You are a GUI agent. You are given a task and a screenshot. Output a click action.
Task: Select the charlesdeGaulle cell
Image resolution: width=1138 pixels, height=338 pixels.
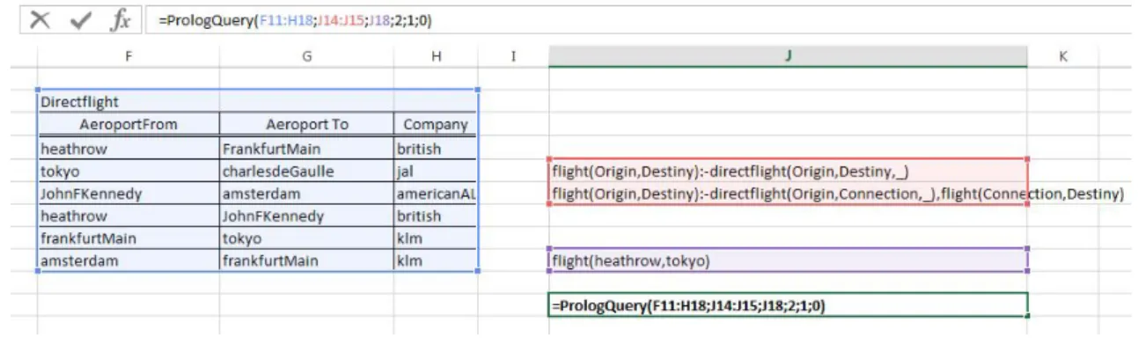tap(306, 170)
